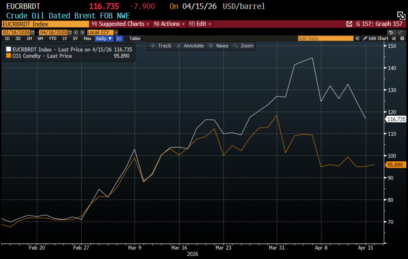
Task: Switch to line chart view icon
Action: [119, 38]
